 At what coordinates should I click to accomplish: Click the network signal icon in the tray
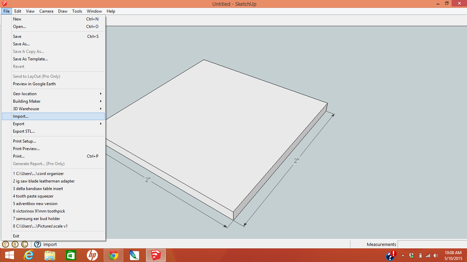427,255
